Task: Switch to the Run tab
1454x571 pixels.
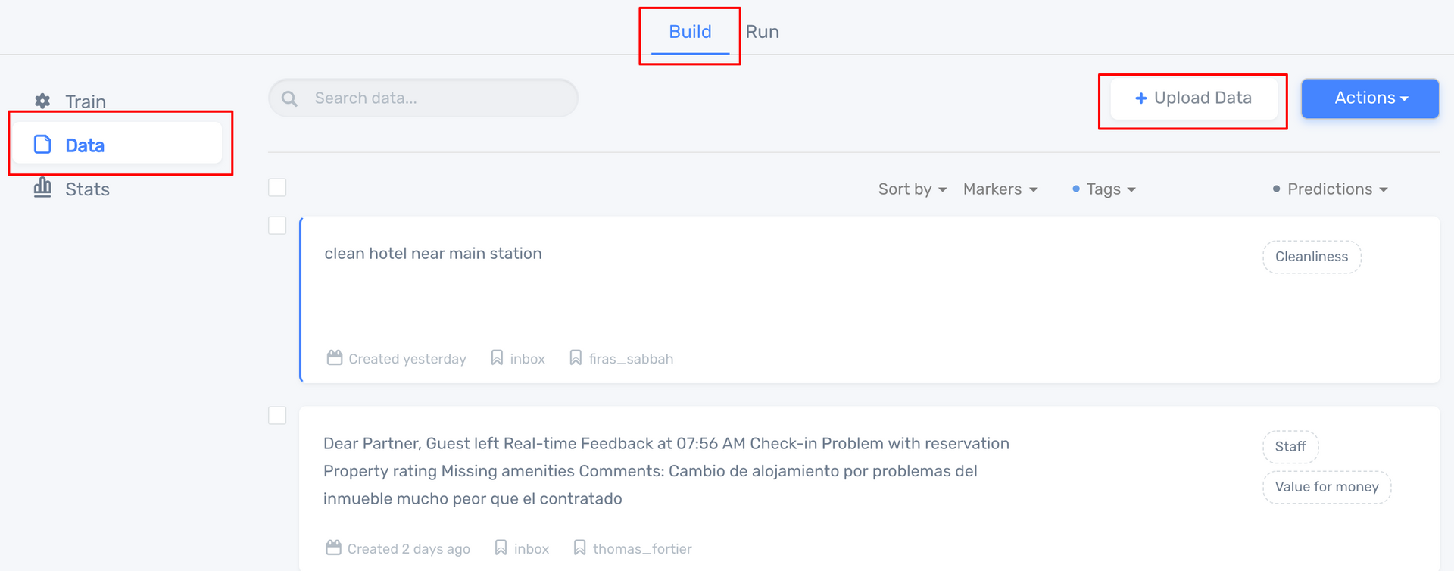Action: pos(762,32)
